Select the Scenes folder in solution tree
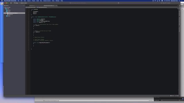This screenshot has height=103, width=184. coord(8,10)
